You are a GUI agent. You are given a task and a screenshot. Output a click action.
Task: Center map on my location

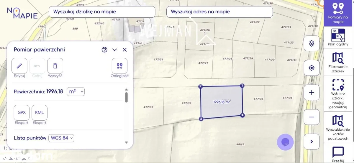pos(312,68)
